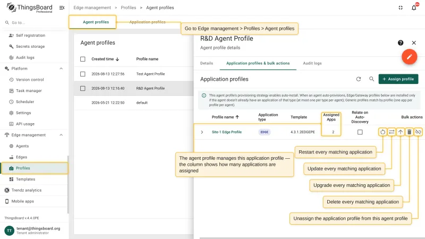425x239 pixels.
Task: Click Edge management in breadcrumb
Action: (x=92, y=7)
